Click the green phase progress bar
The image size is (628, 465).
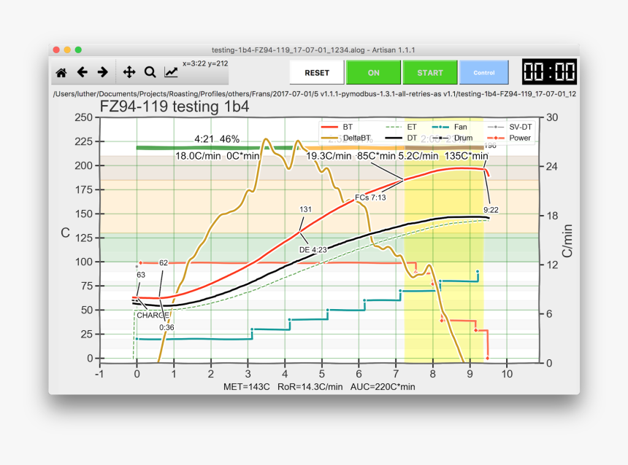tap(219, 148)
